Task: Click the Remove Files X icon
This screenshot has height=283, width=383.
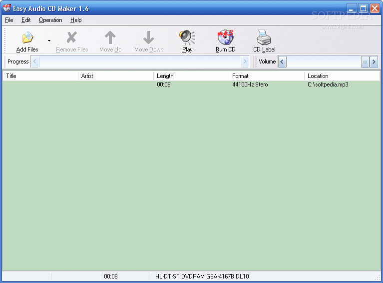Action: tap(72, 37)
